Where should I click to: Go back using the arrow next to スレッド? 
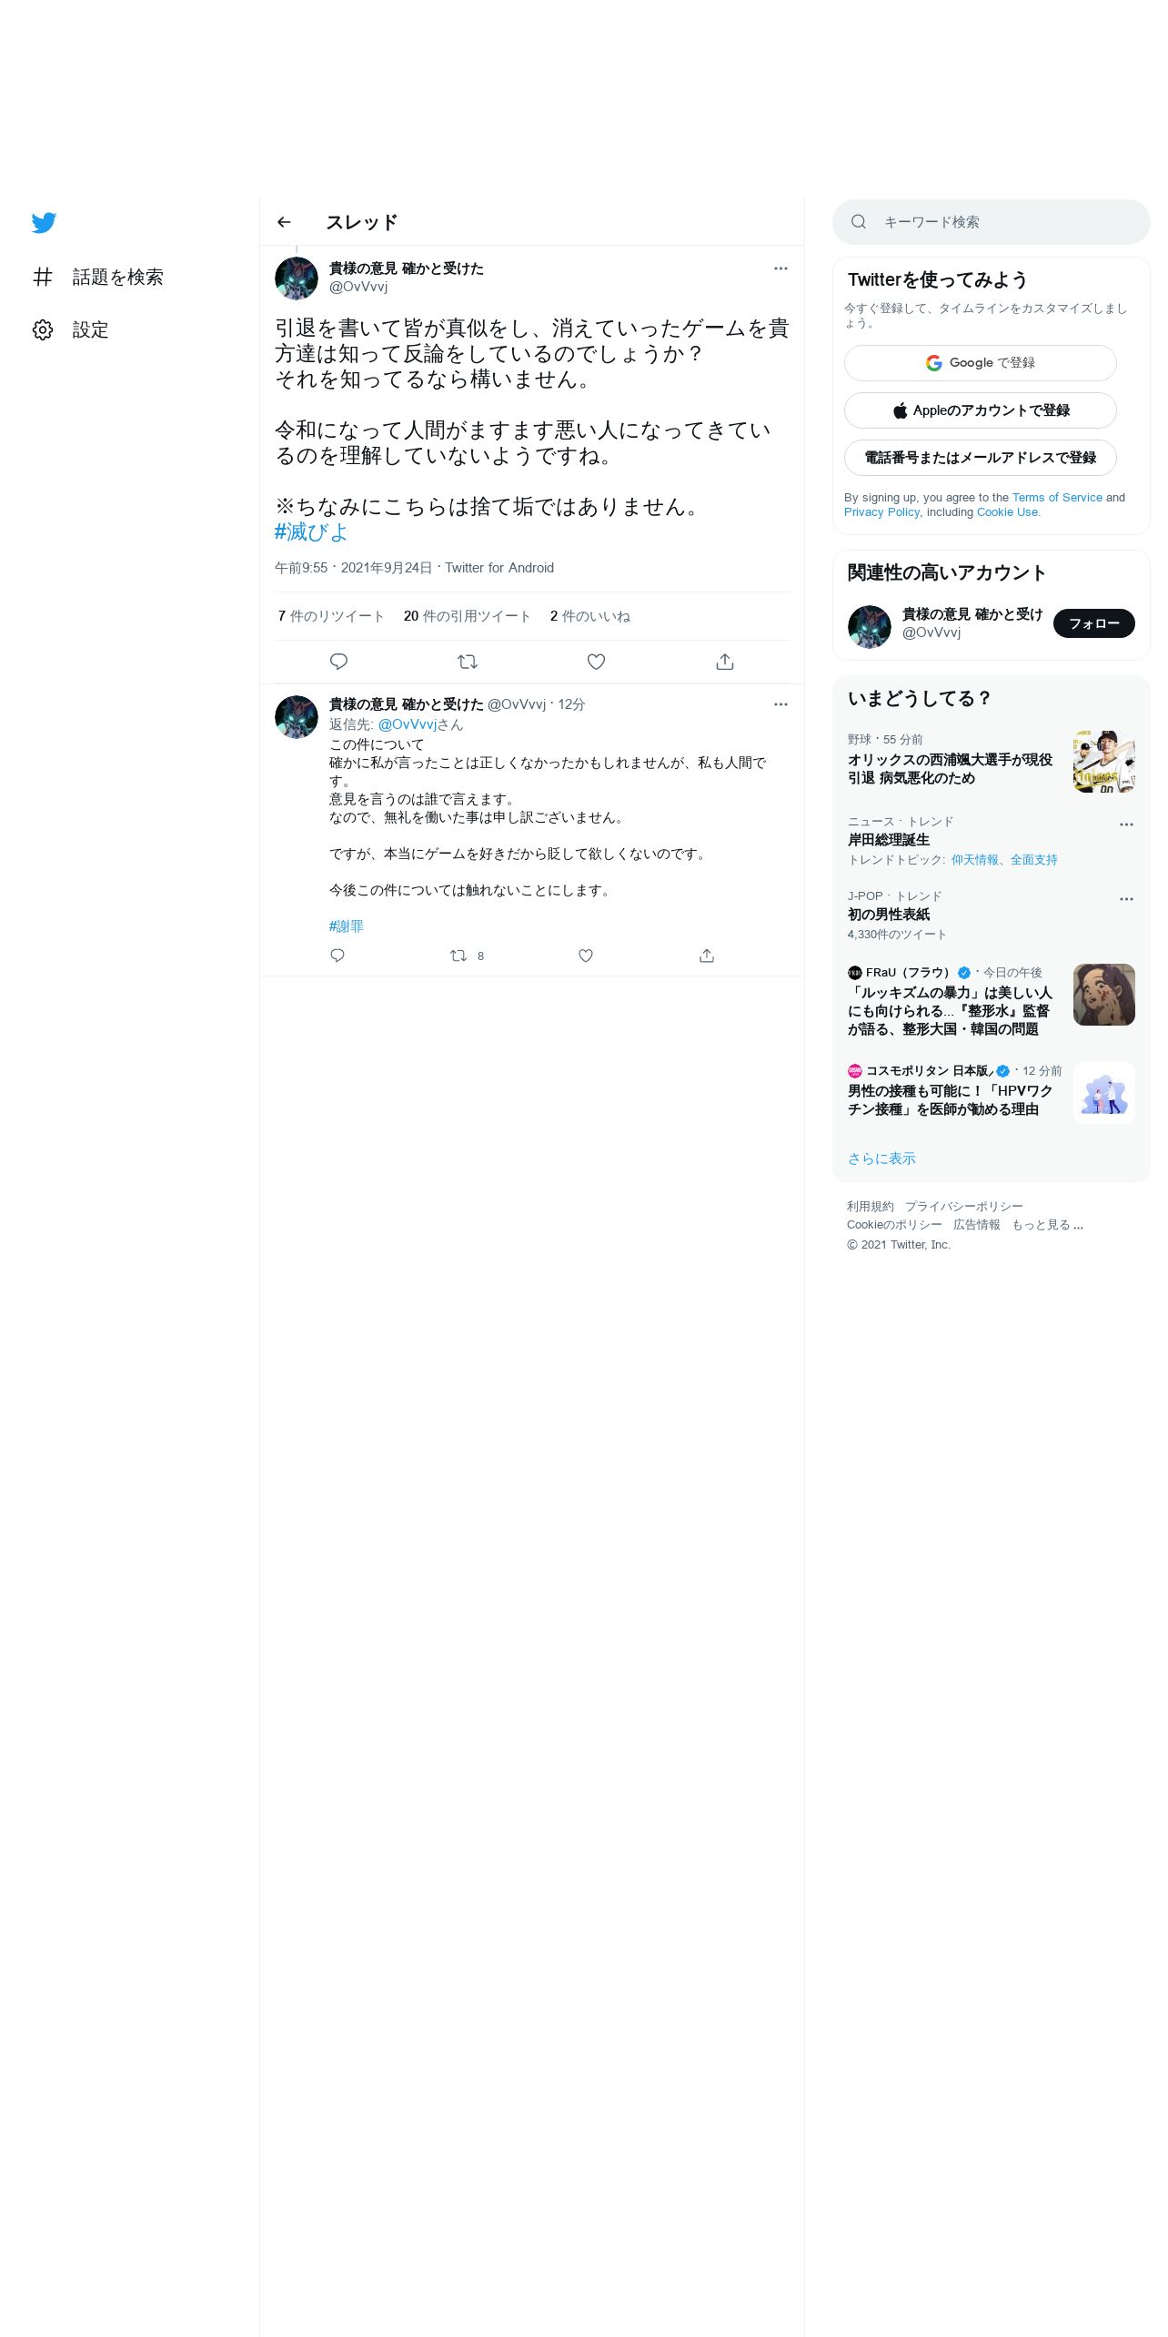click(x=284, y=222)
